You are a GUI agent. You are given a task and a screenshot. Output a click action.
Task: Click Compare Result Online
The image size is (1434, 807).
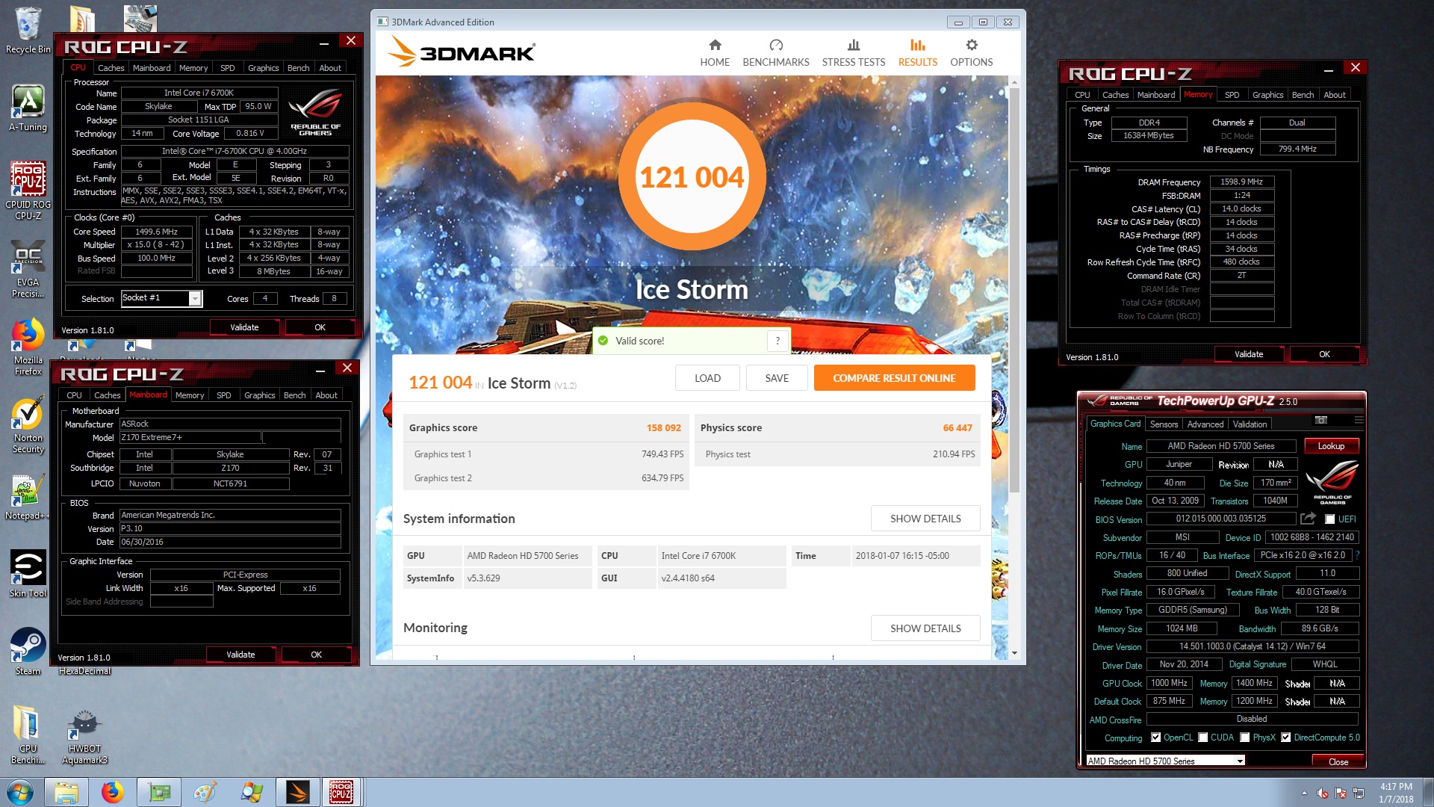click(x=894, y=378)
